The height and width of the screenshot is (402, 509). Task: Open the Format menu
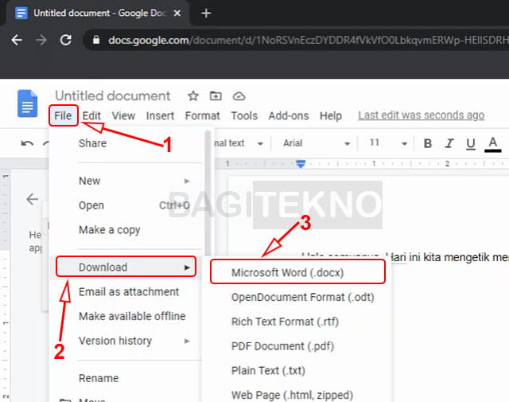coord(203,115)
